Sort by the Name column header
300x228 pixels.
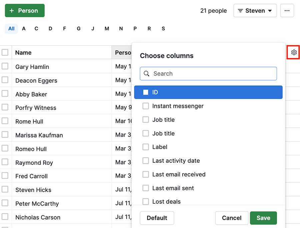[23, 52]
